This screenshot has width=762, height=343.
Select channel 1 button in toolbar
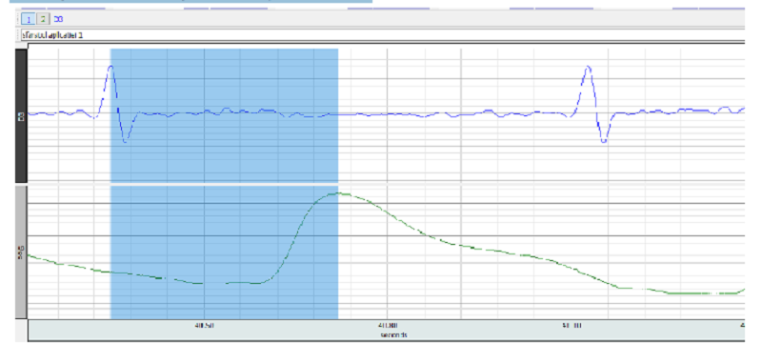(29, 19)
